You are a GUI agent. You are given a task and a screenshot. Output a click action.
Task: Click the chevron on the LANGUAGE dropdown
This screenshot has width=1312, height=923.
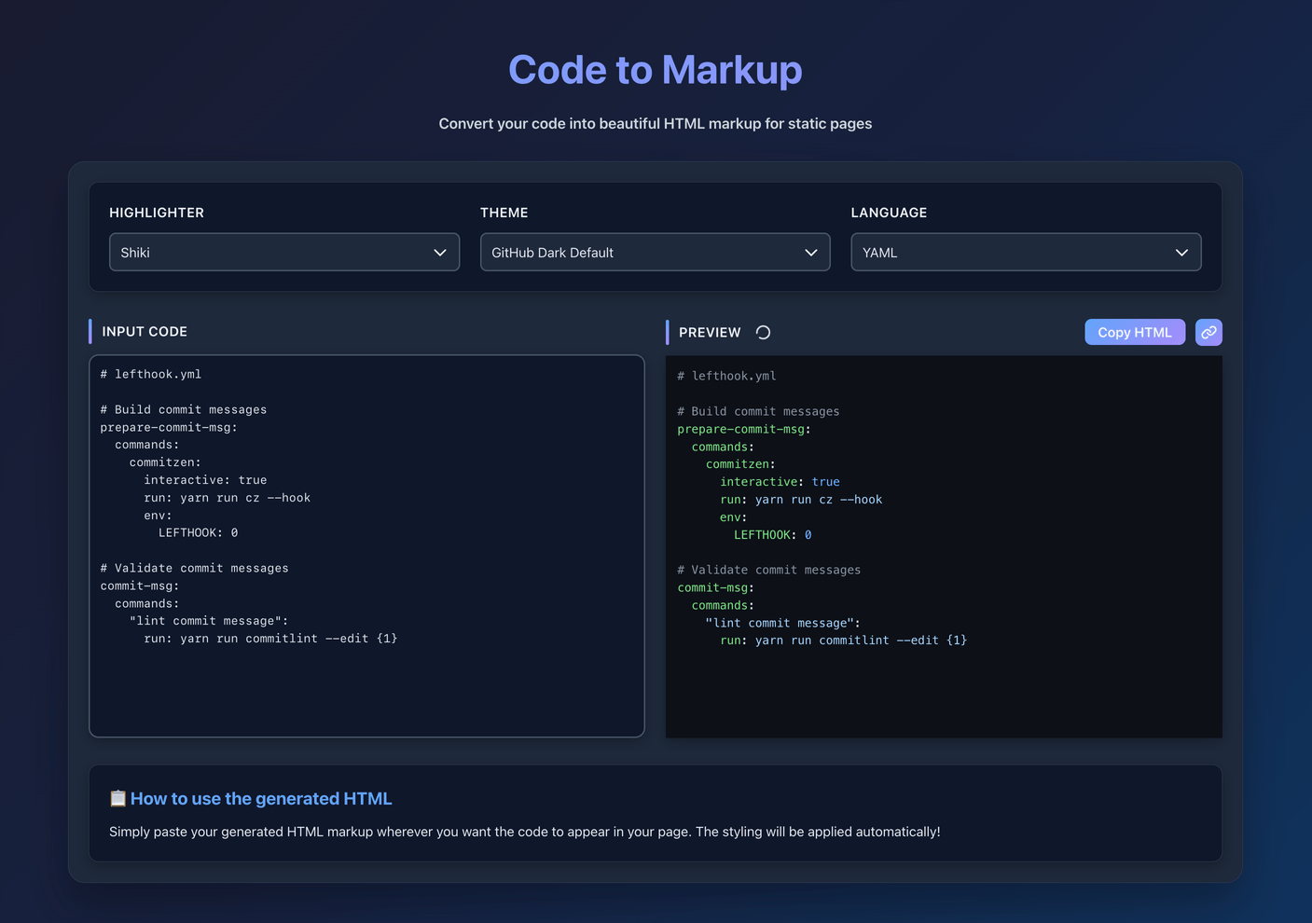pyautogui.click(x=1181, y=252)
